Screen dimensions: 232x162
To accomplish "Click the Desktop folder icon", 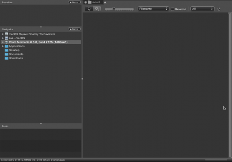I will 6,50.
